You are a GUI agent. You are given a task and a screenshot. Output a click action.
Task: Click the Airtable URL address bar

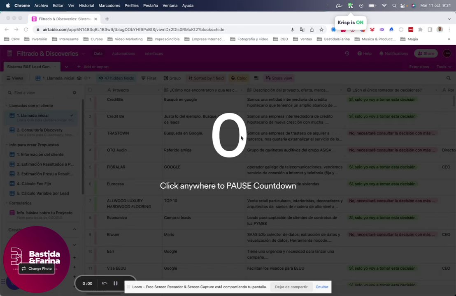[x=133, y=29]
